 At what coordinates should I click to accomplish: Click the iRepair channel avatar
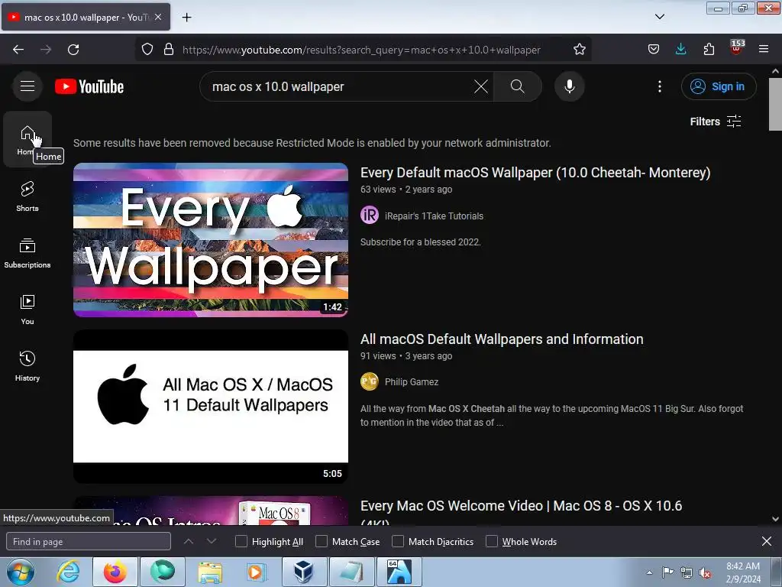pyautogui.click(x=370, y=216)
